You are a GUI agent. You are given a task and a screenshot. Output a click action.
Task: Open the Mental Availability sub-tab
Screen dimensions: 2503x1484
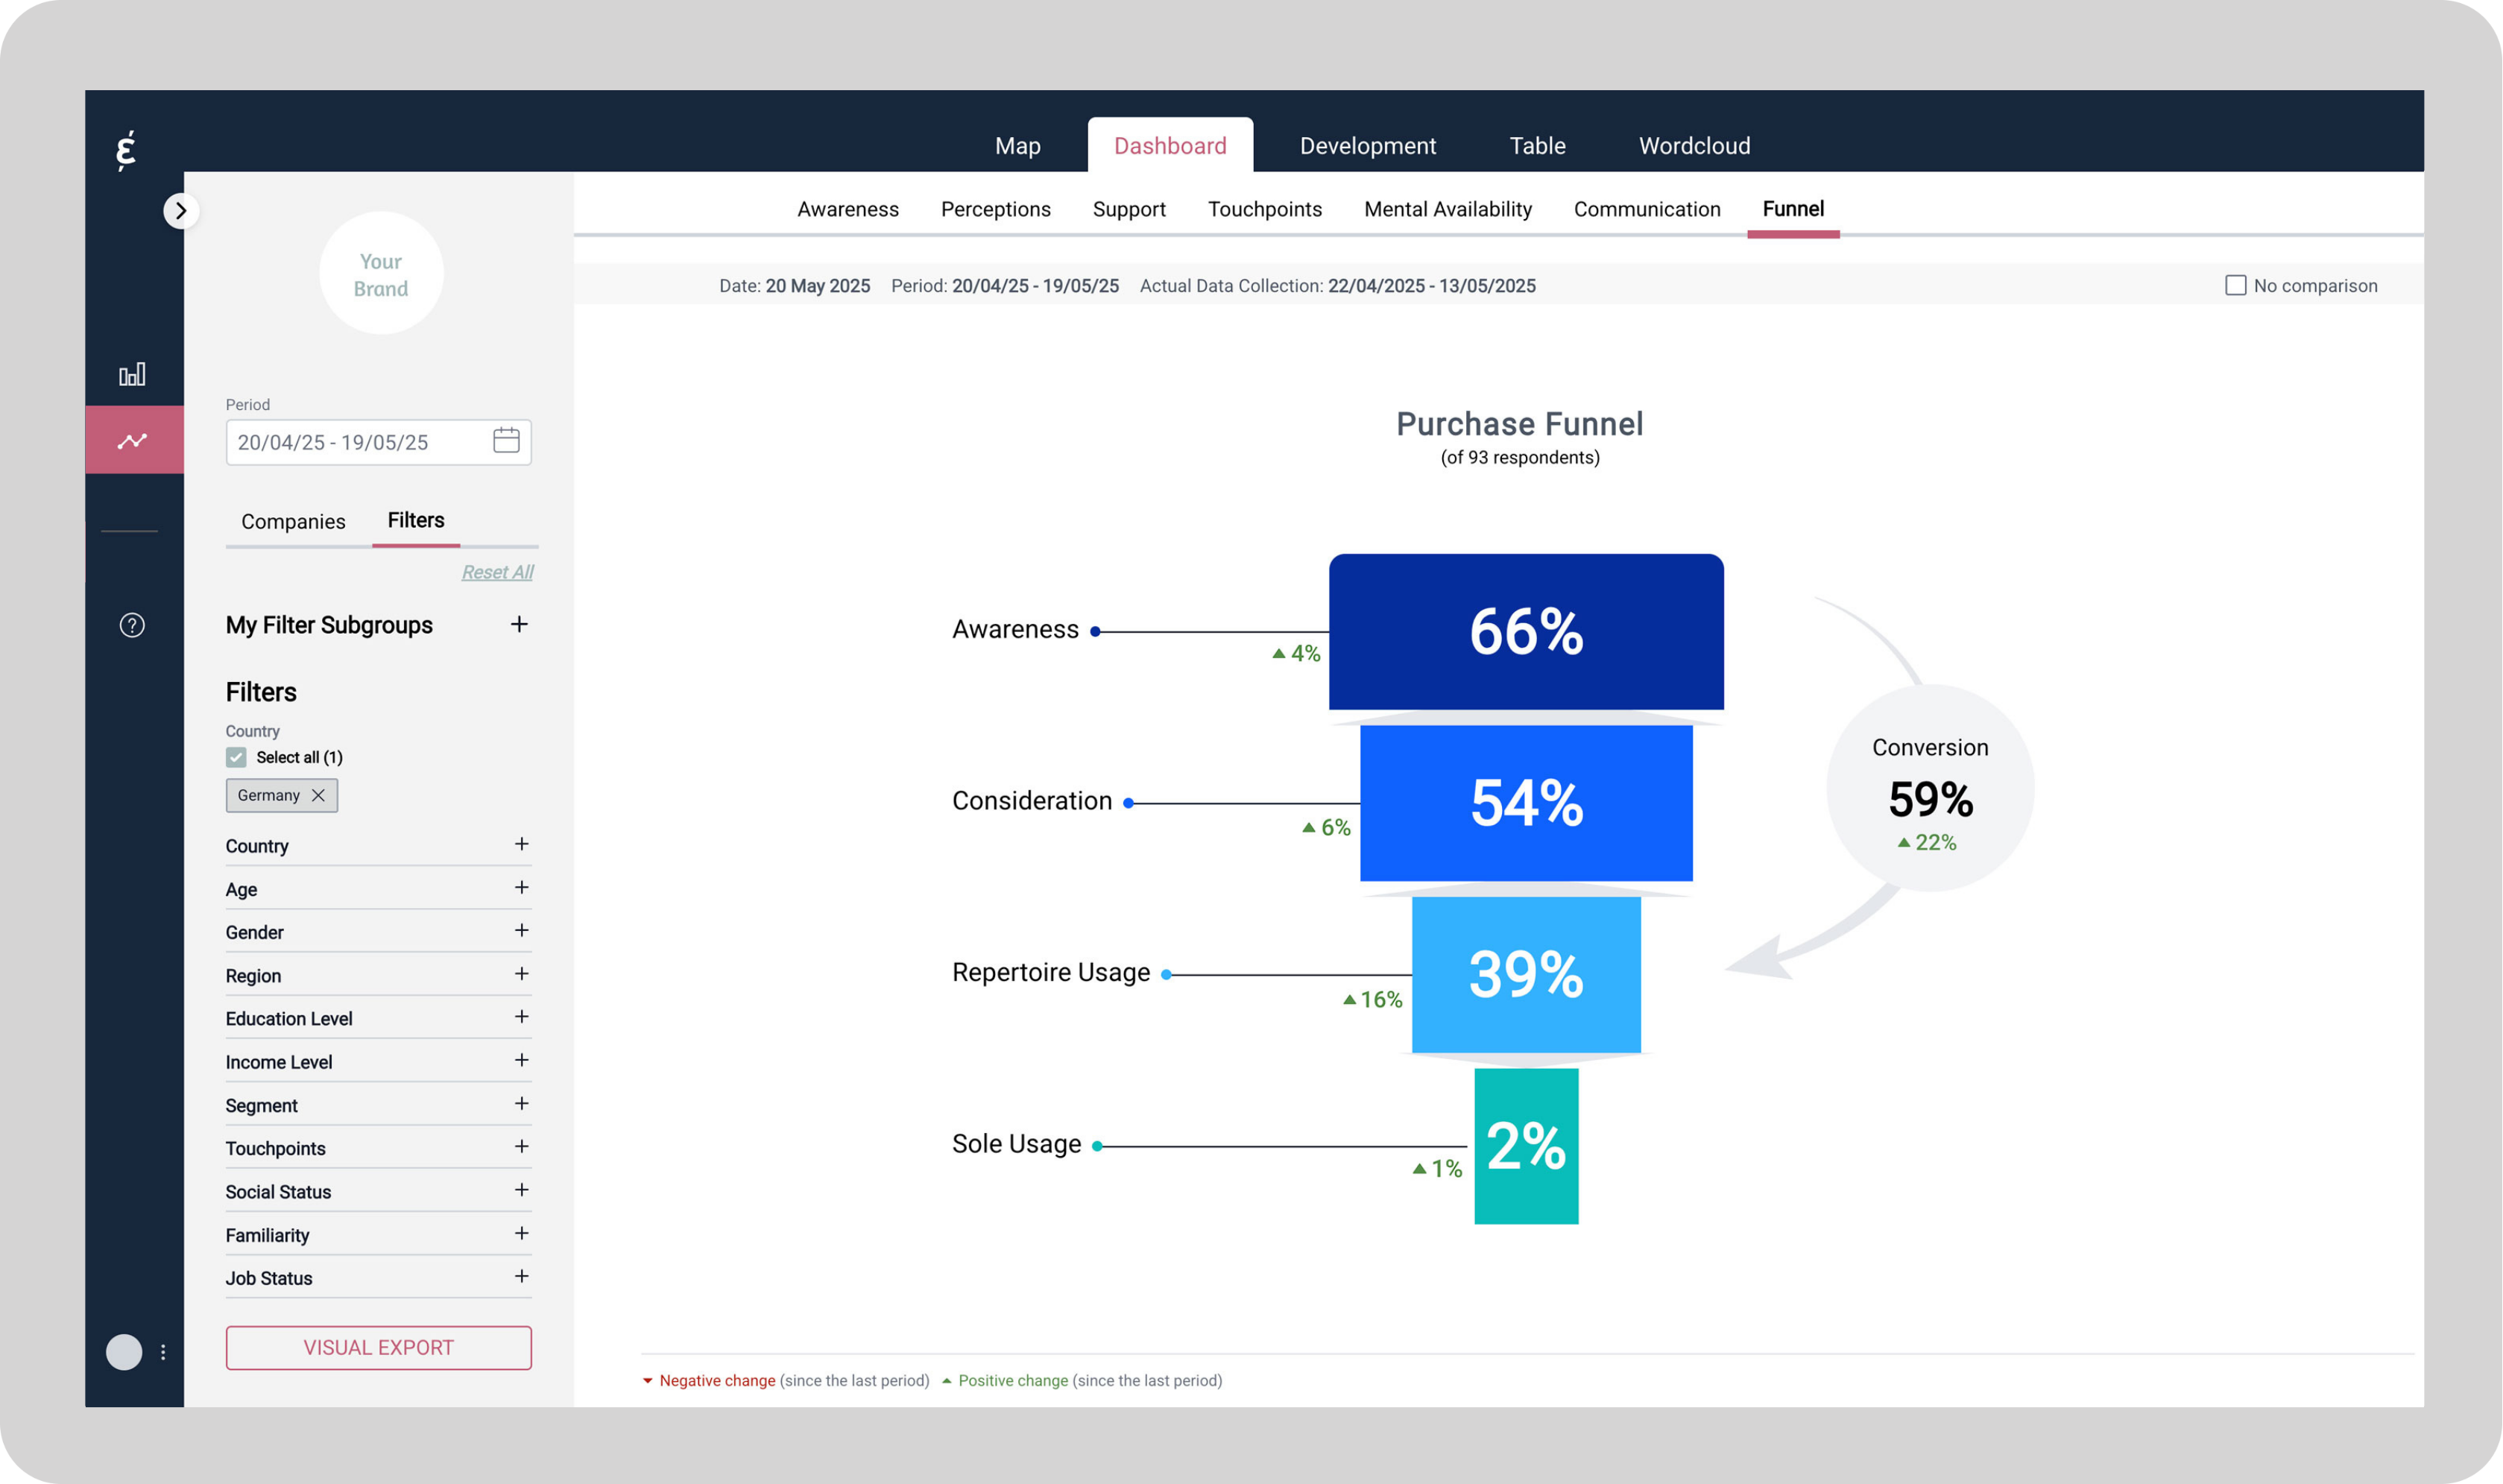1447,209
